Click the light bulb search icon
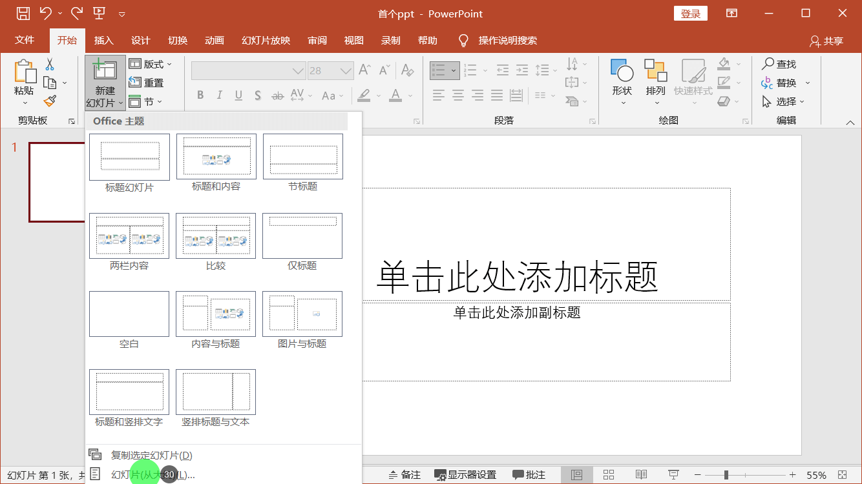Viewport: 862px width, 484px height. [463, 41]
